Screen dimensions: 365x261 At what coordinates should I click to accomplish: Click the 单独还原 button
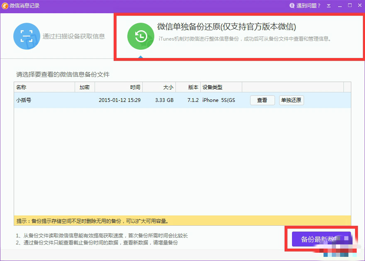[x=291, y=100]
